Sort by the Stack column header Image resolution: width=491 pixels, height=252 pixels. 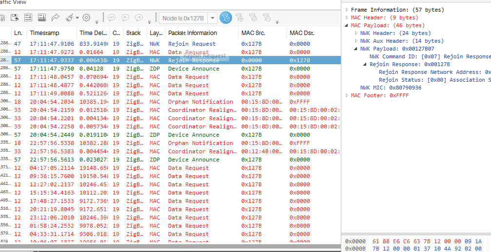(135, 33)
